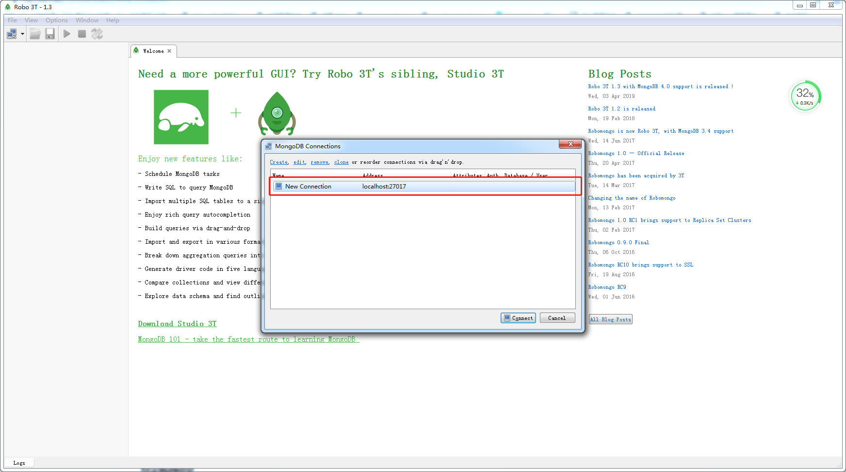
Task: Open the connection manager via toolbar icon
Action: point(12,33)
